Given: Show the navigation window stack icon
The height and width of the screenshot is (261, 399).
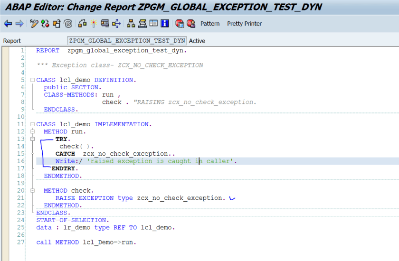Looking at the screenshot, I should (x=142, y=24).
